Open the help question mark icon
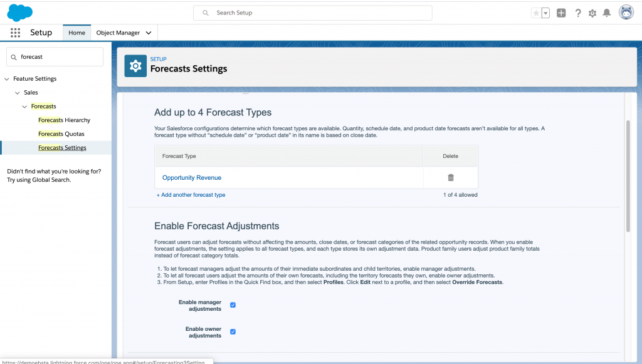This screenshot has height=364, width=642. pos(577,13)
